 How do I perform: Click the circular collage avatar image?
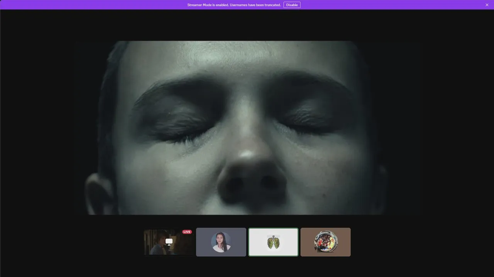coord(326,242)
